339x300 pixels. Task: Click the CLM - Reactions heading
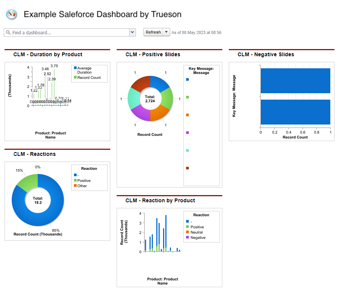35,154
